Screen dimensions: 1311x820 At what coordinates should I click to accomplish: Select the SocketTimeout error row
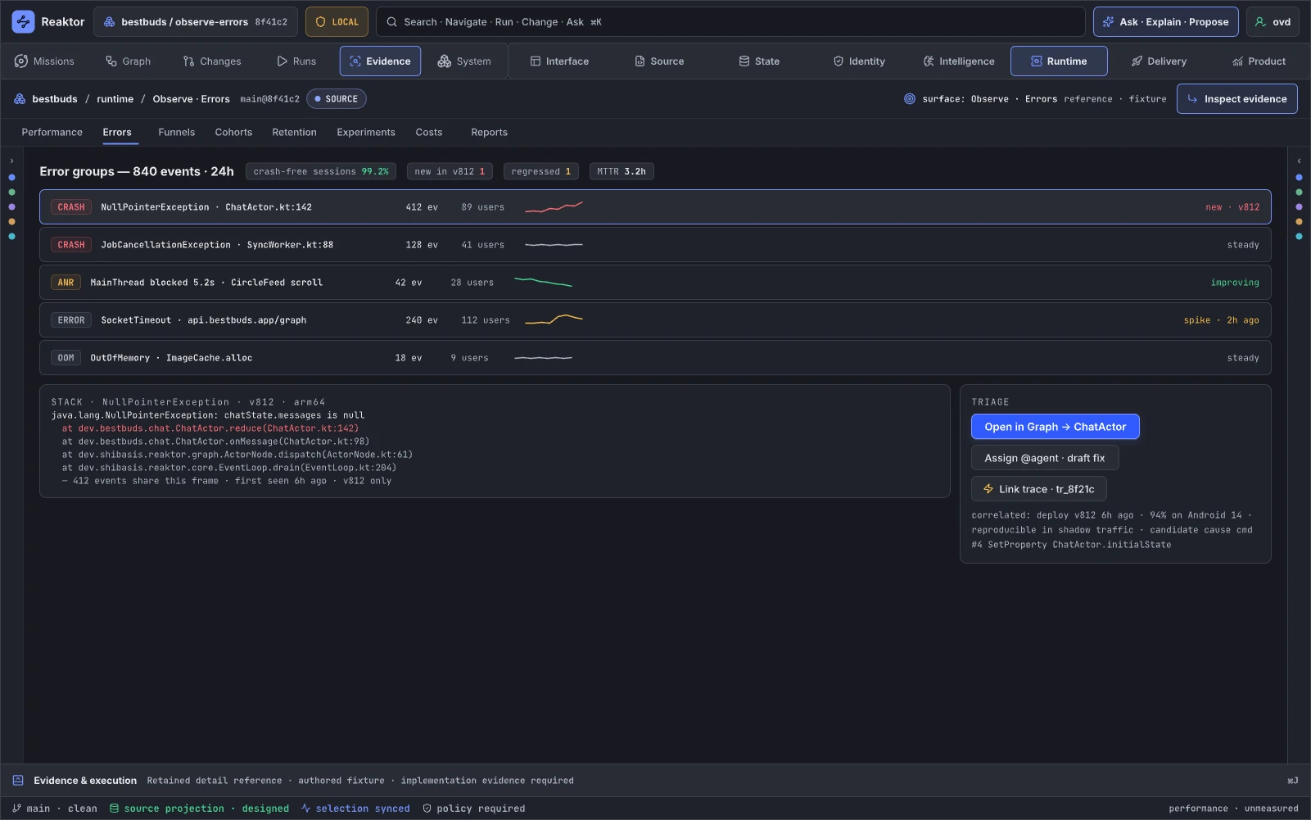click(x=655, y=320)
